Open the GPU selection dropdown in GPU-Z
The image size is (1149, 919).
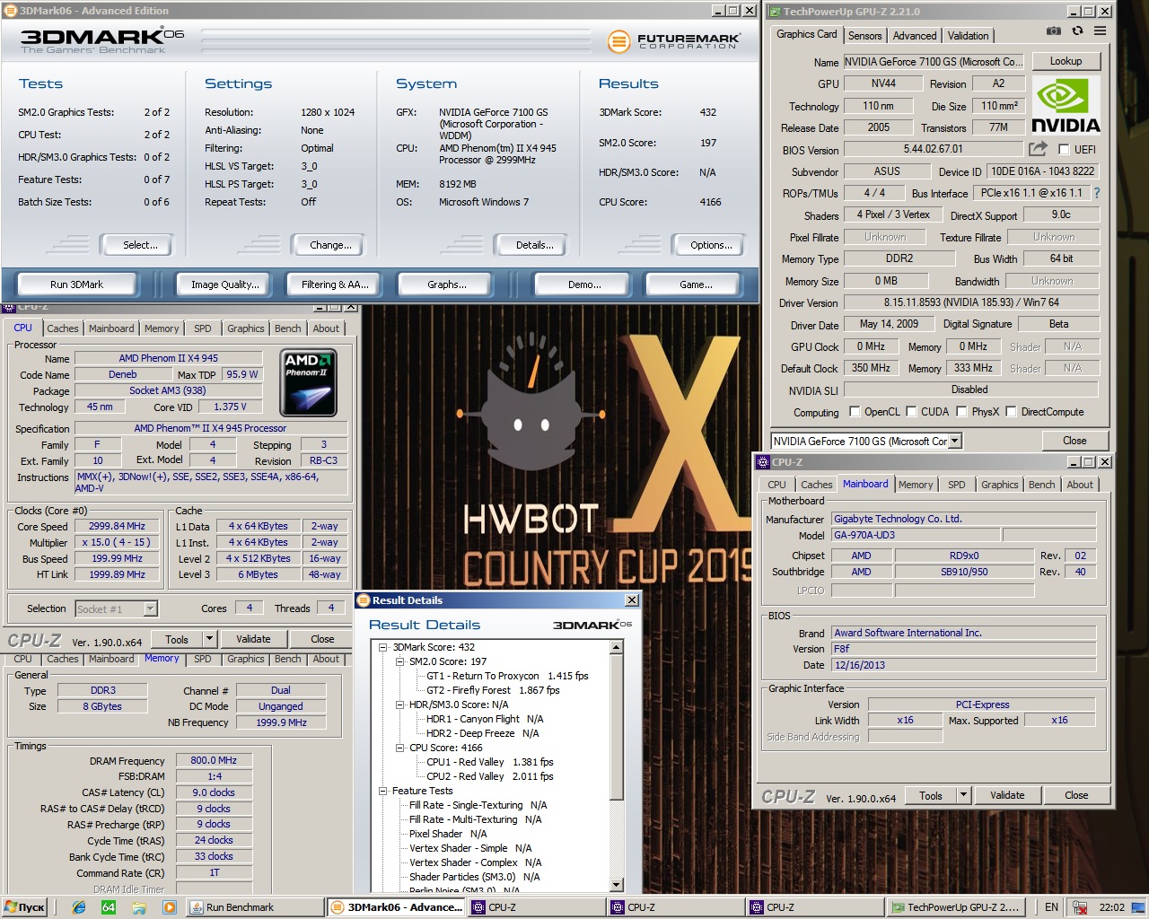[955, 441]
